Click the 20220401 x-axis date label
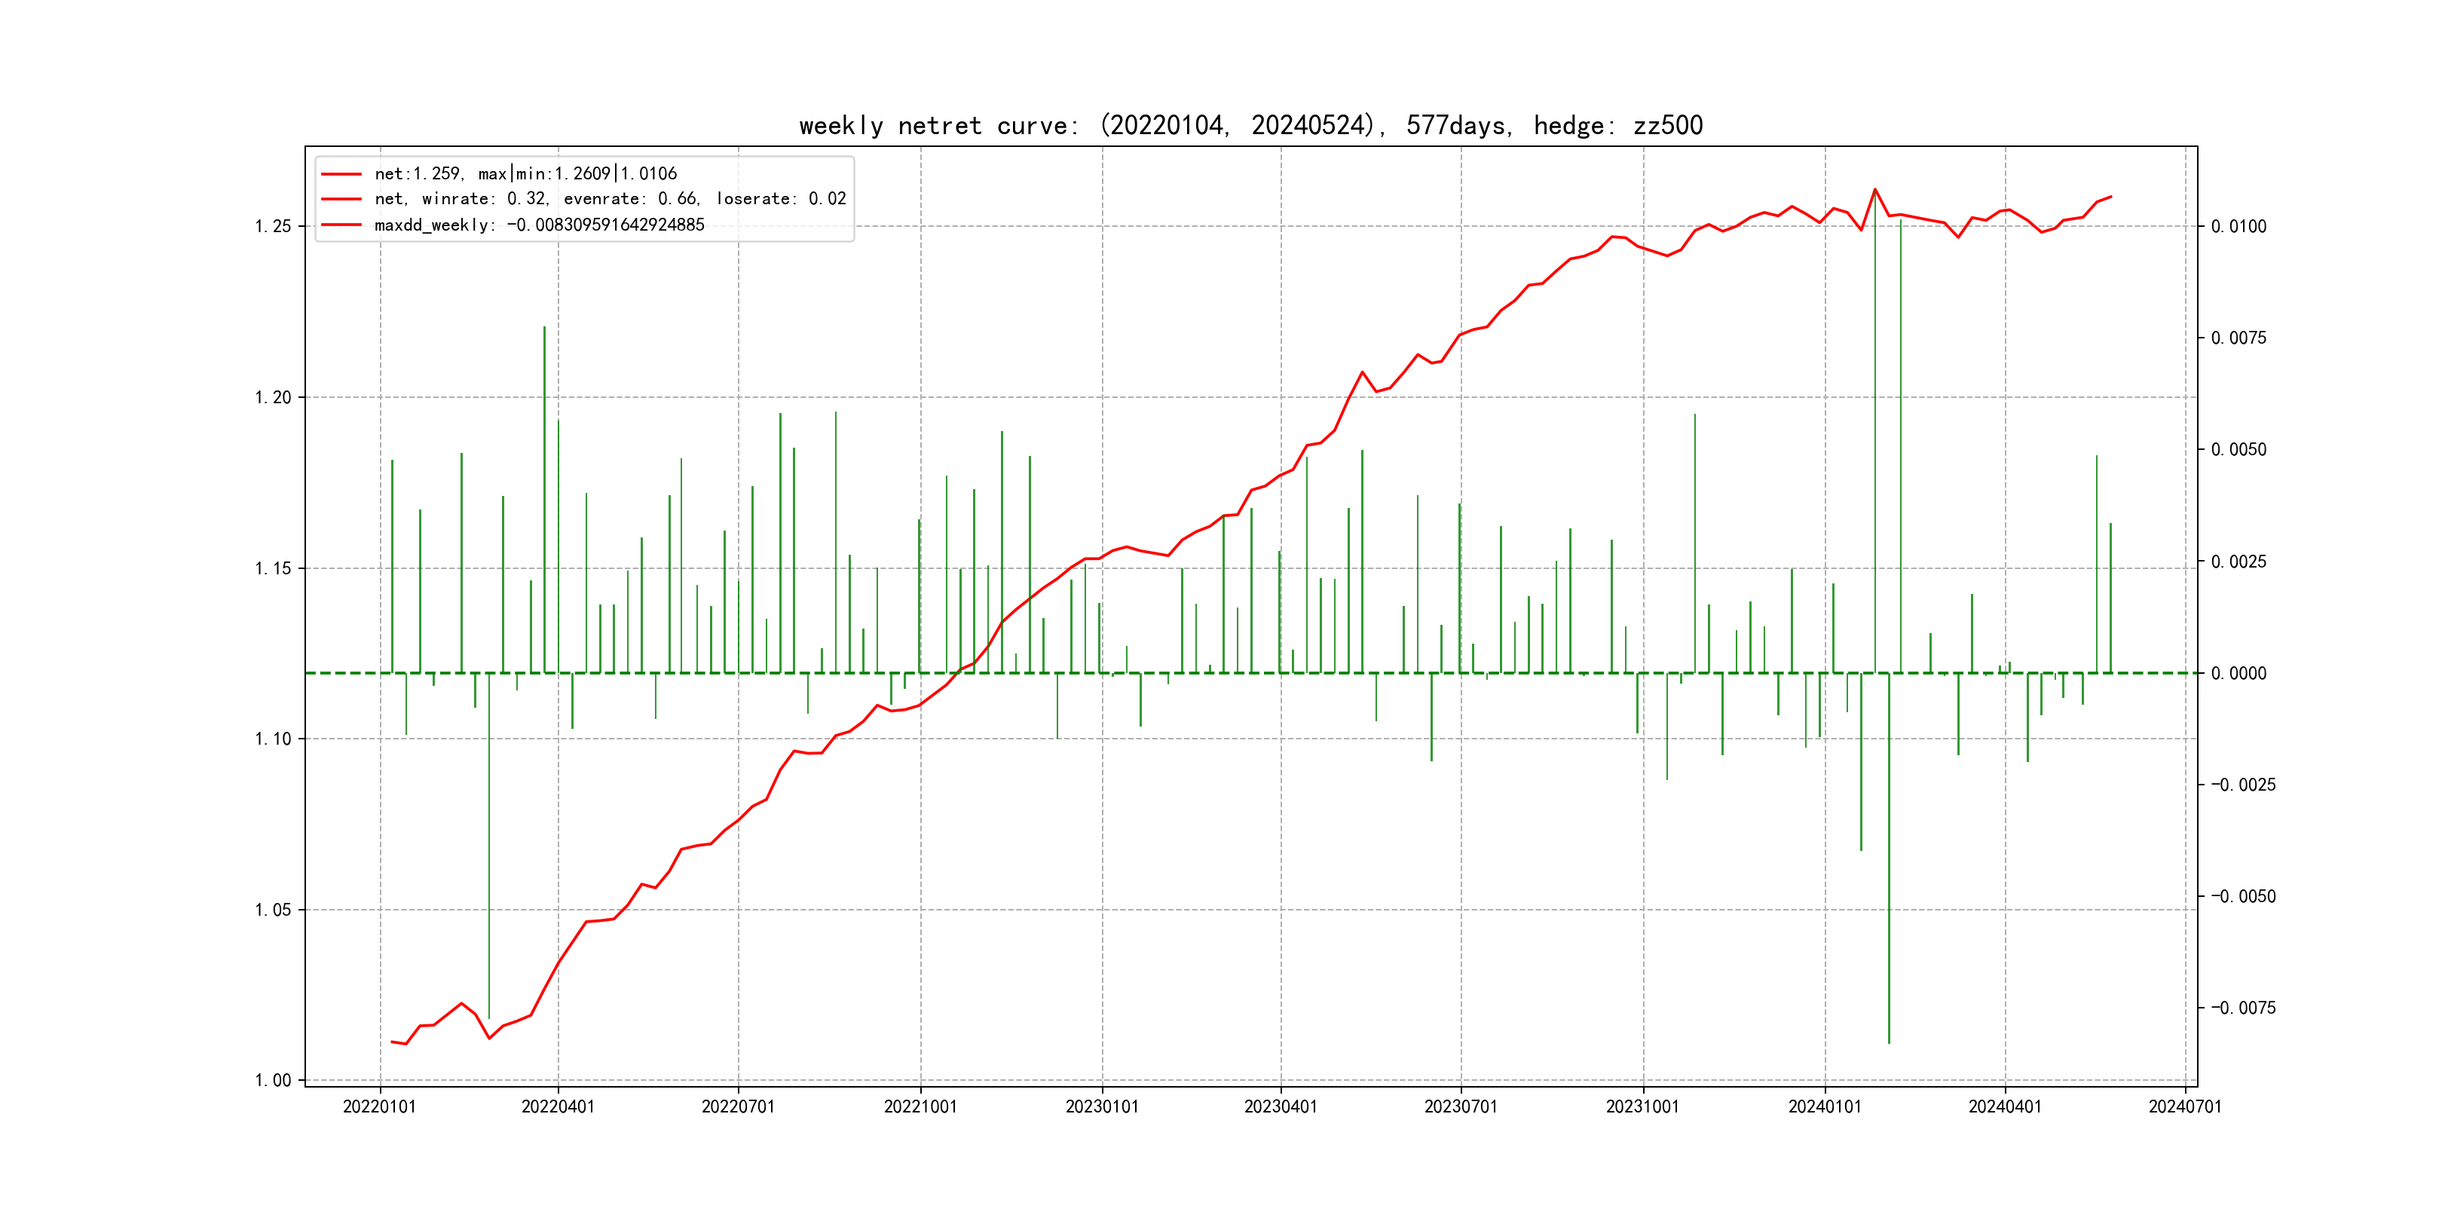Viewport: 2442px width, 1221px height. coord(558,1106)
